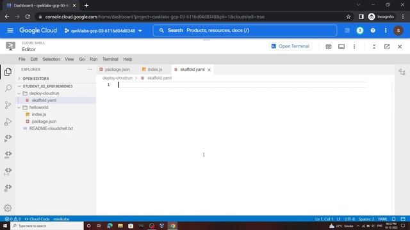
Task: Open Chrome from the Windows taskbar
Action: (x=173, y=226)
